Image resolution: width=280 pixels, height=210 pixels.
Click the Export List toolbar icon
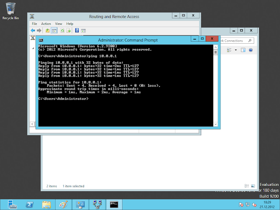pyautogui.click(x=69, y=31)
